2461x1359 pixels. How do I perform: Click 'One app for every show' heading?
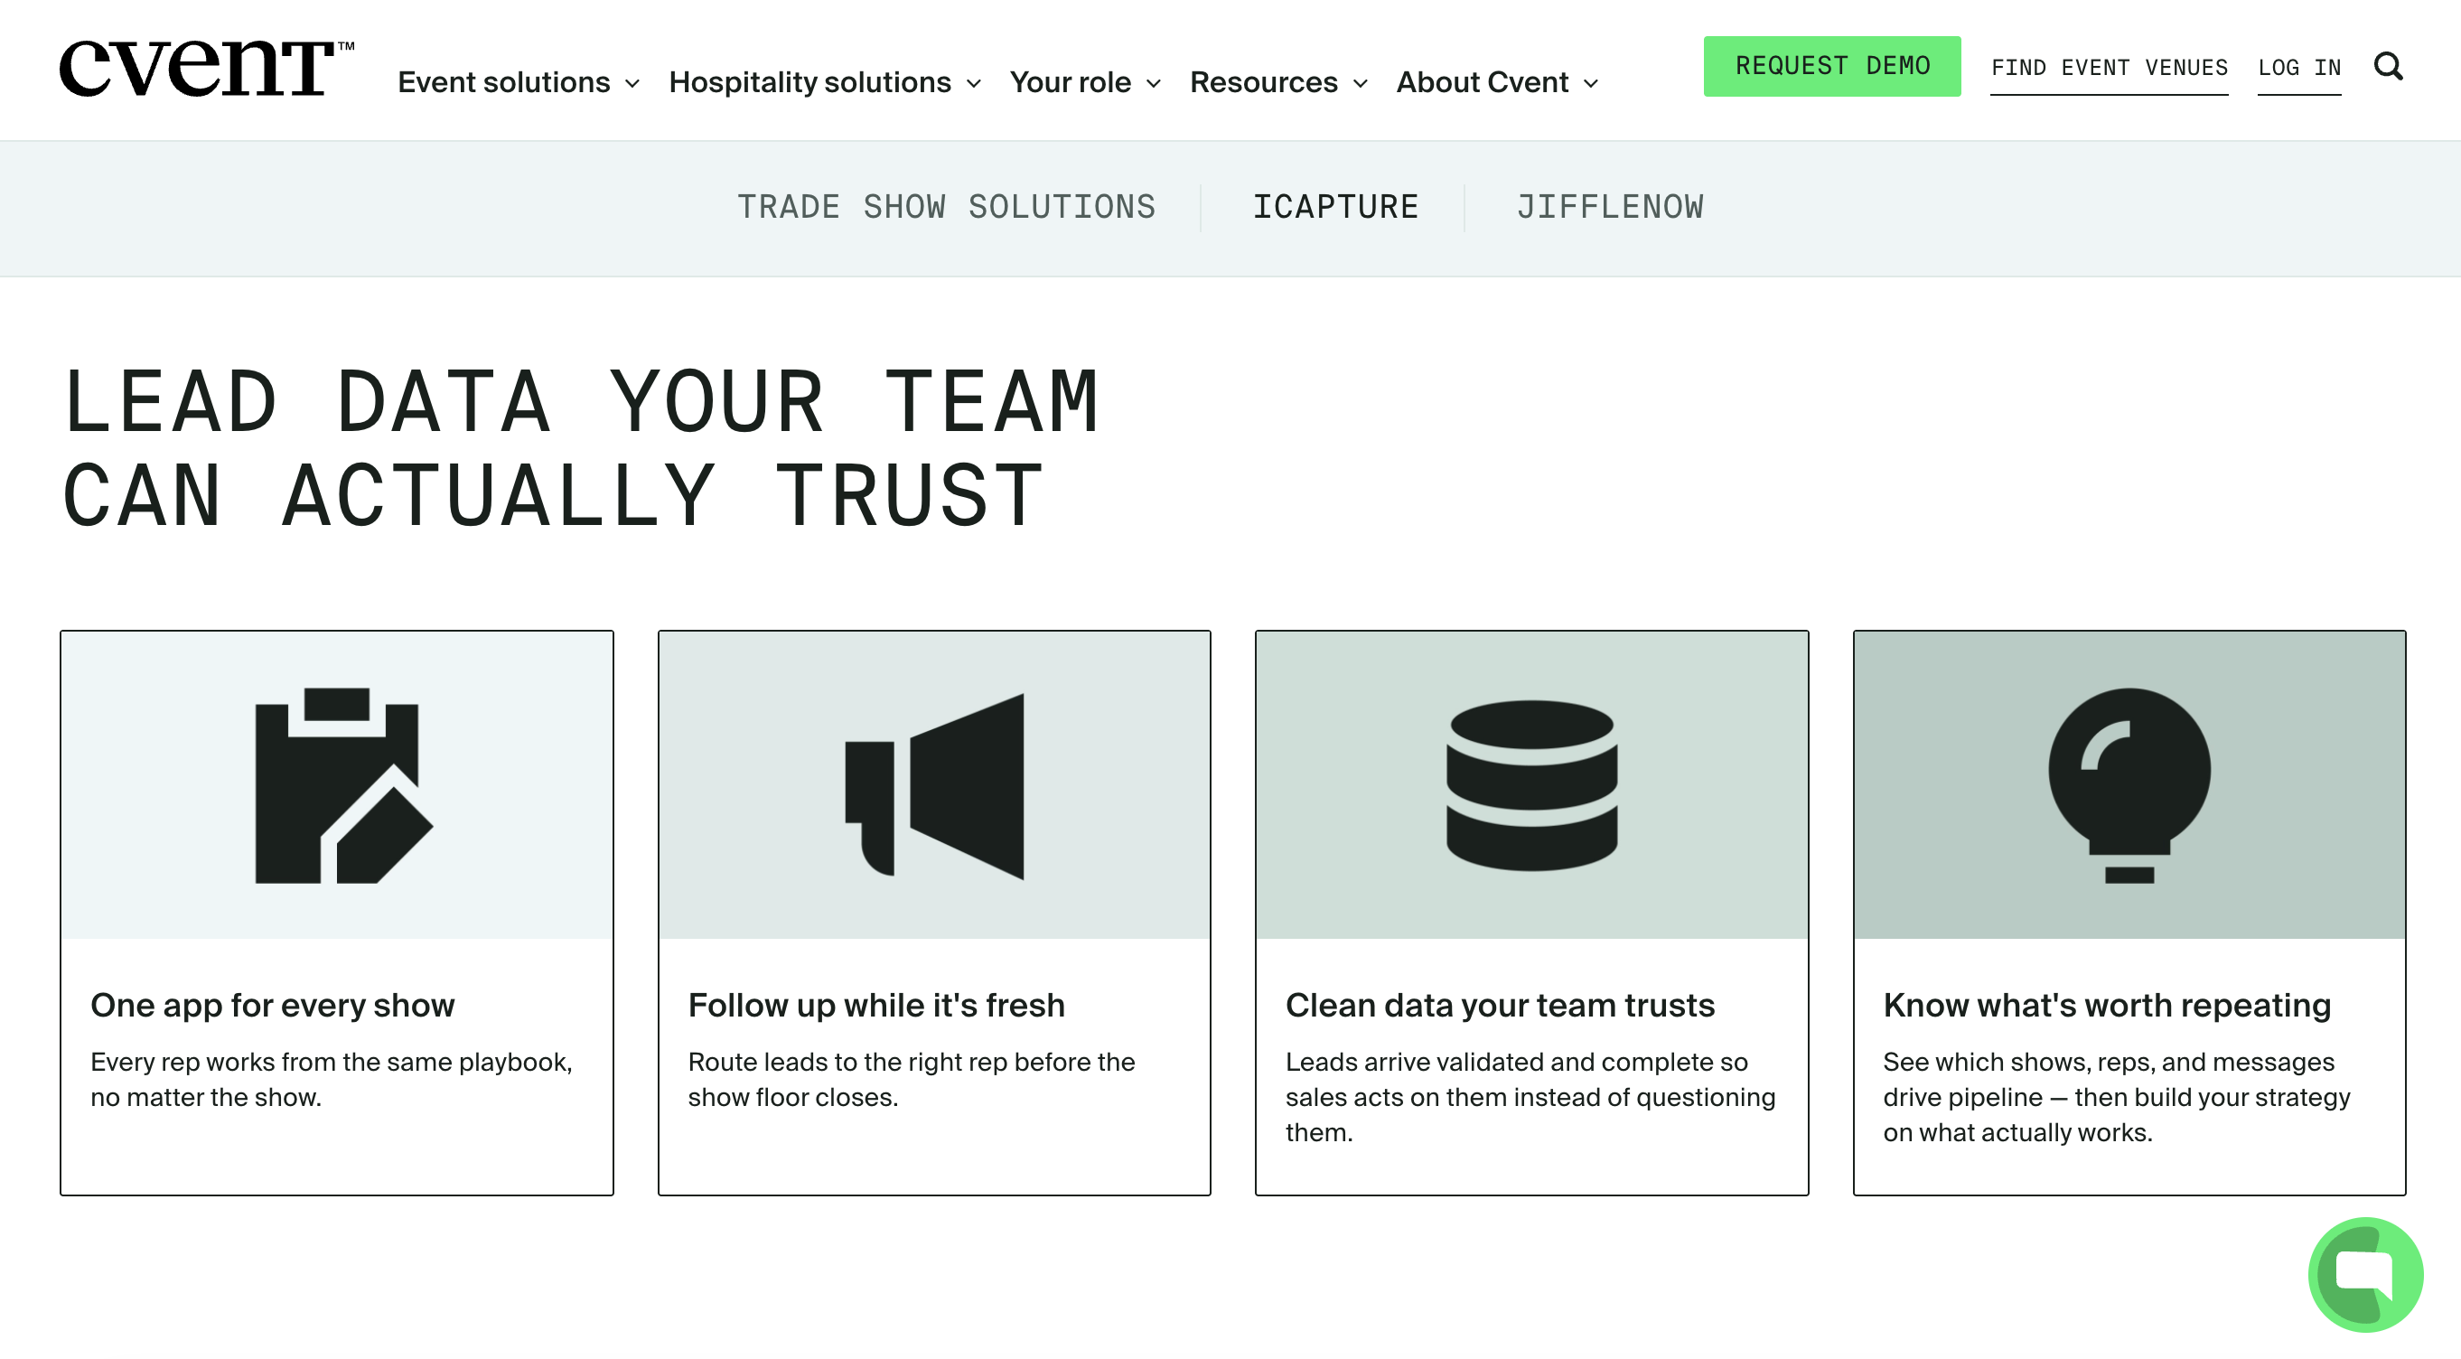tap(272, 1005)
